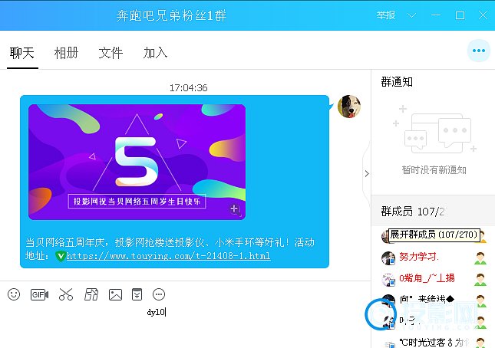
Task: Open the title bar dropdown arrow menu
Action: coord(413,15)
